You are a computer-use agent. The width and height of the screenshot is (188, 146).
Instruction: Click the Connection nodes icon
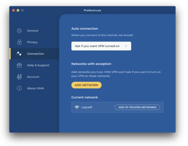tap(19, 54)
